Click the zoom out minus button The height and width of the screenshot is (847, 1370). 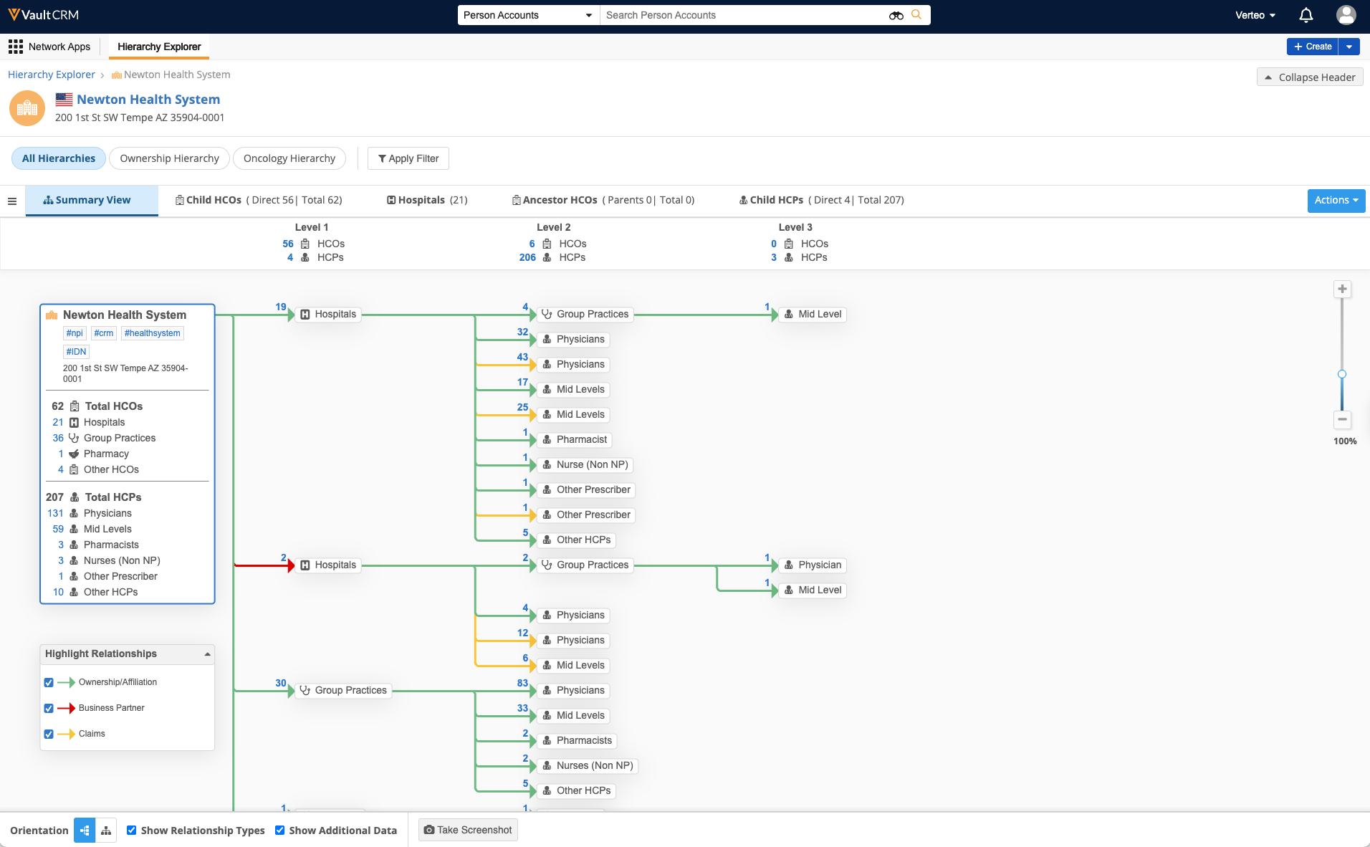click(1342, 420)
